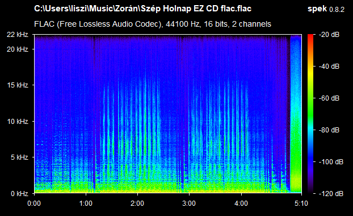Click the -80 dB scale label
353x216 pixels.
329,130
